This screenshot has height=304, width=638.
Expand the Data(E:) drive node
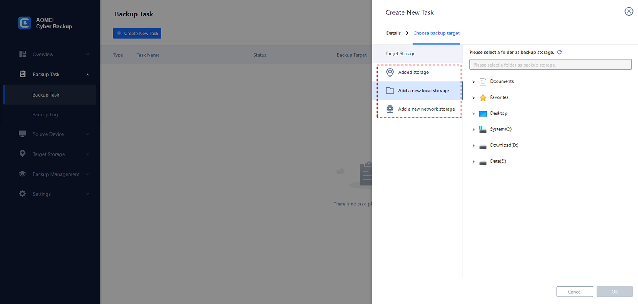click(x=473, y=162)
